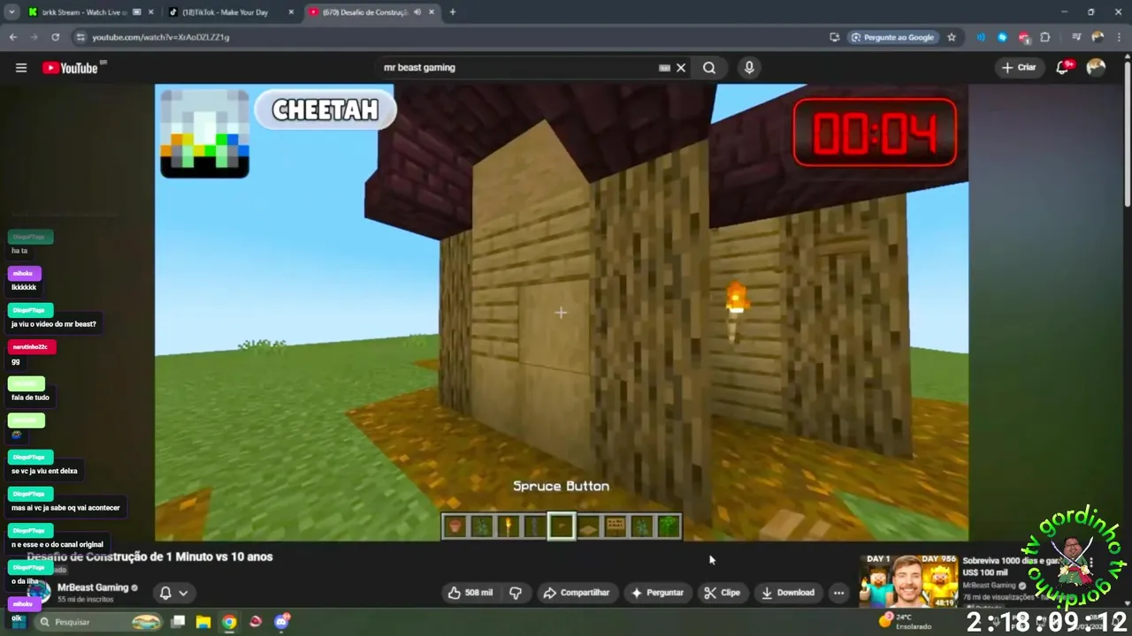Open the Discord taskbar icon
Screen dimensions: 1132x636
[282, 622]
